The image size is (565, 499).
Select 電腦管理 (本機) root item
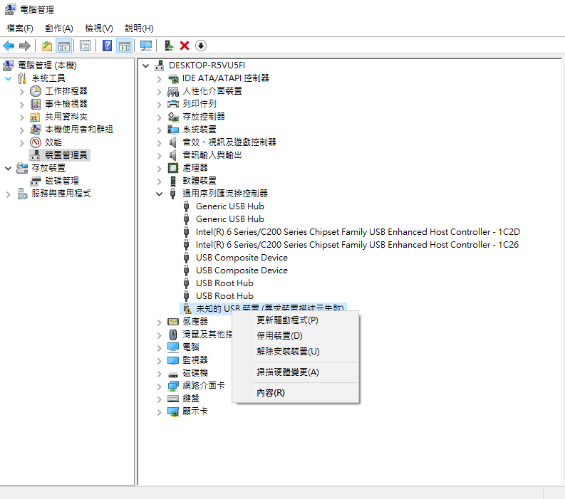[x=48, y=65]
